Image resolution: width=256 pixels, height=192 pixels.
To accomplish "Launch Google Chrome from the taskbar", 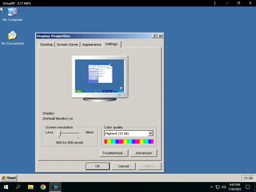I will tap(43, 187).
